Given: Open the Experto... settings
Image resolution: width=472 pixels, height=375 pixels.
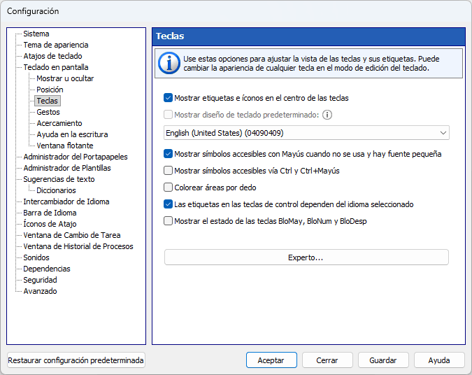Looking at the screenshot, I should click(306, 257).
